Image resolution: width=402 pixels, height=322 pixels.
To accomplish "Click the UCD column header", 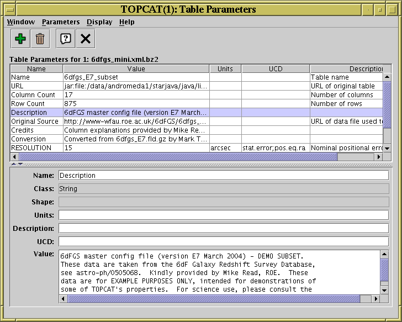I will [275, 69].
